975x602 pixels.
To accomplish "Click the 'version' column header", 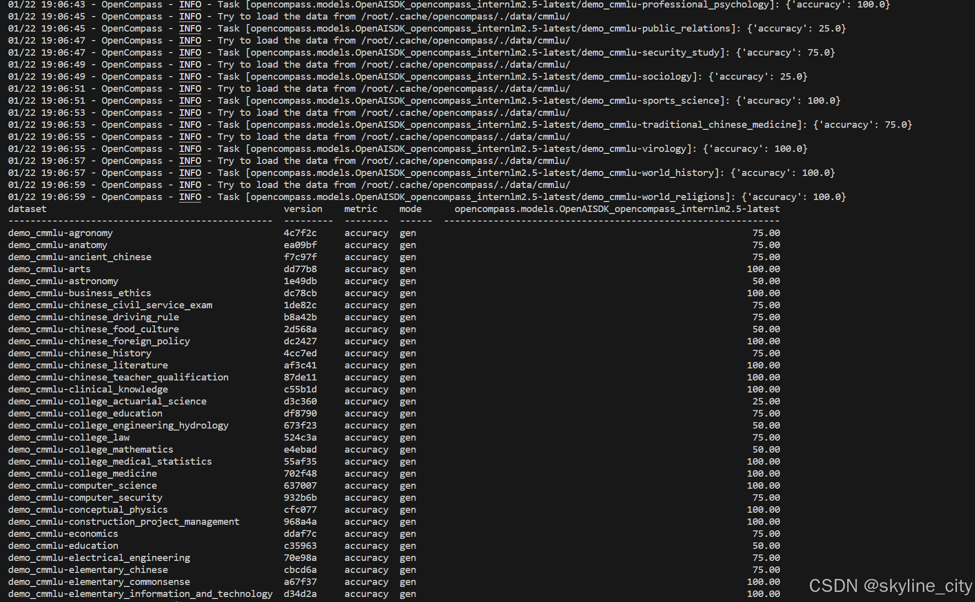I will tap(303, 209).
